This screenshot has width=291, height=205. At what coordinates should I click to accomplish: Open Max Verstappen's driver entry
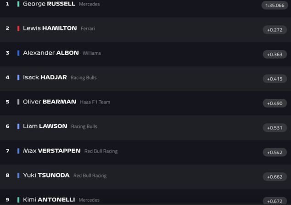click(51, 151)
